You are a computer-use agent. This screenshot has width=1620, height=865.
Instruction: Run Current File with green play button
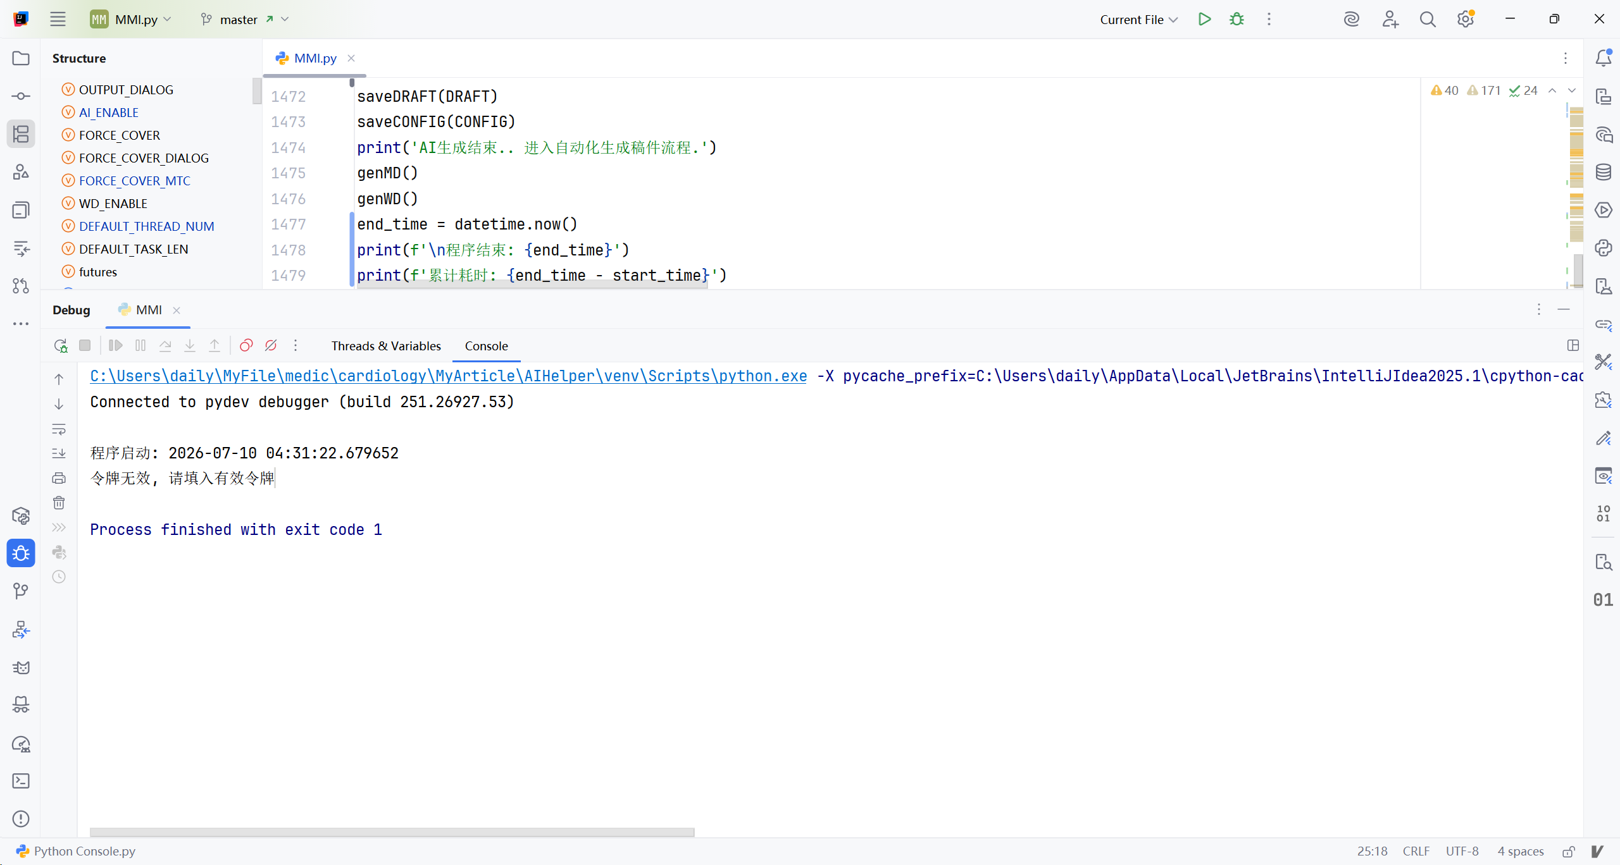[1204, 19]
